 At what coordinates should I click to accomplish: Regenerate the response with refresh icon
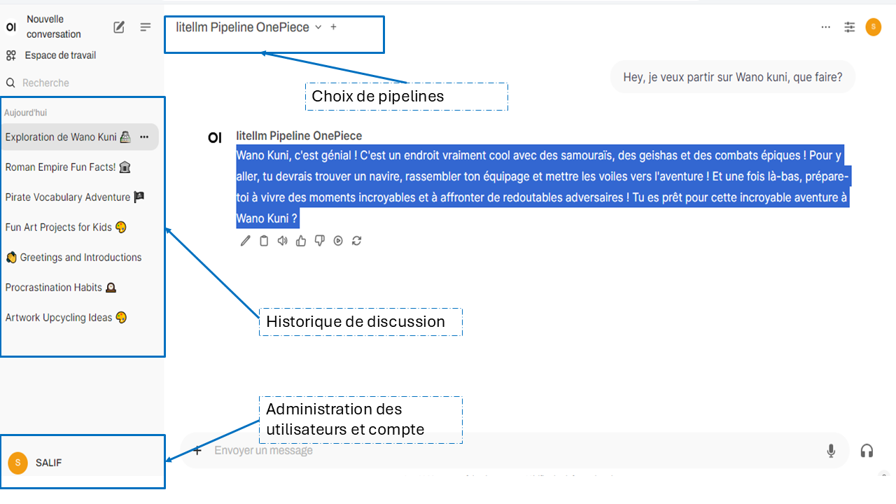357,241
